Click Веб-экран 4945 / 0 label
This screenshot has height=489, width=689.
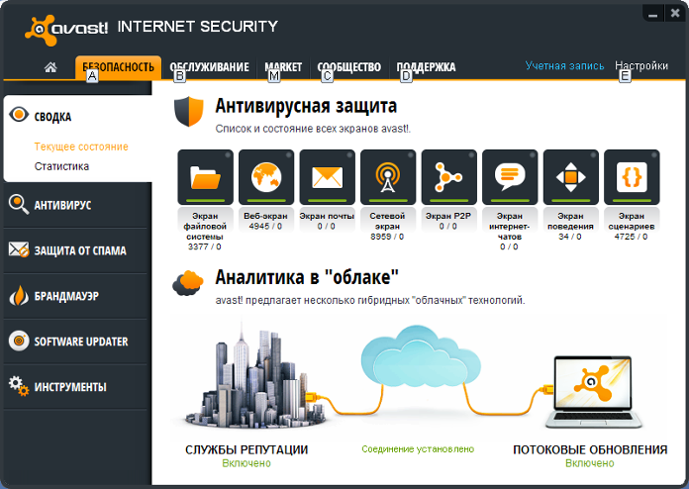click(x=266, y=221)
